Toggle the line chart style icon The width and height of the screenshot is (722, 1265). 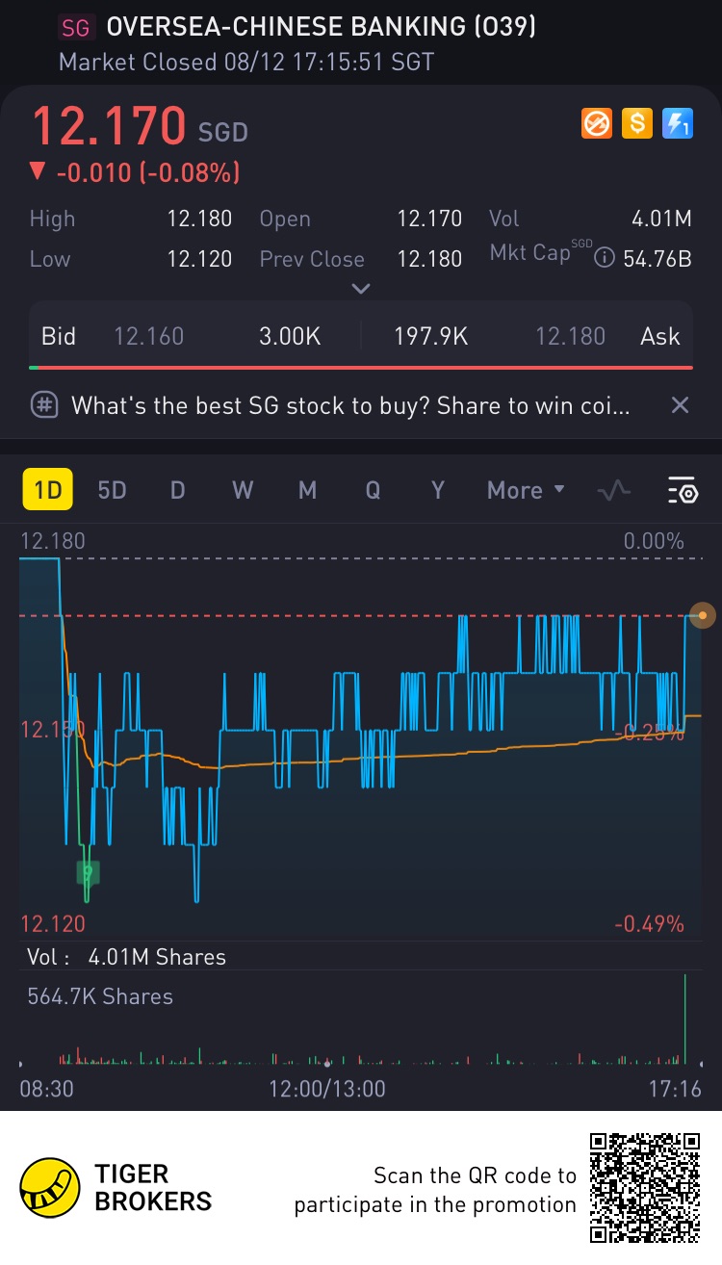click(x=613, y=491)
